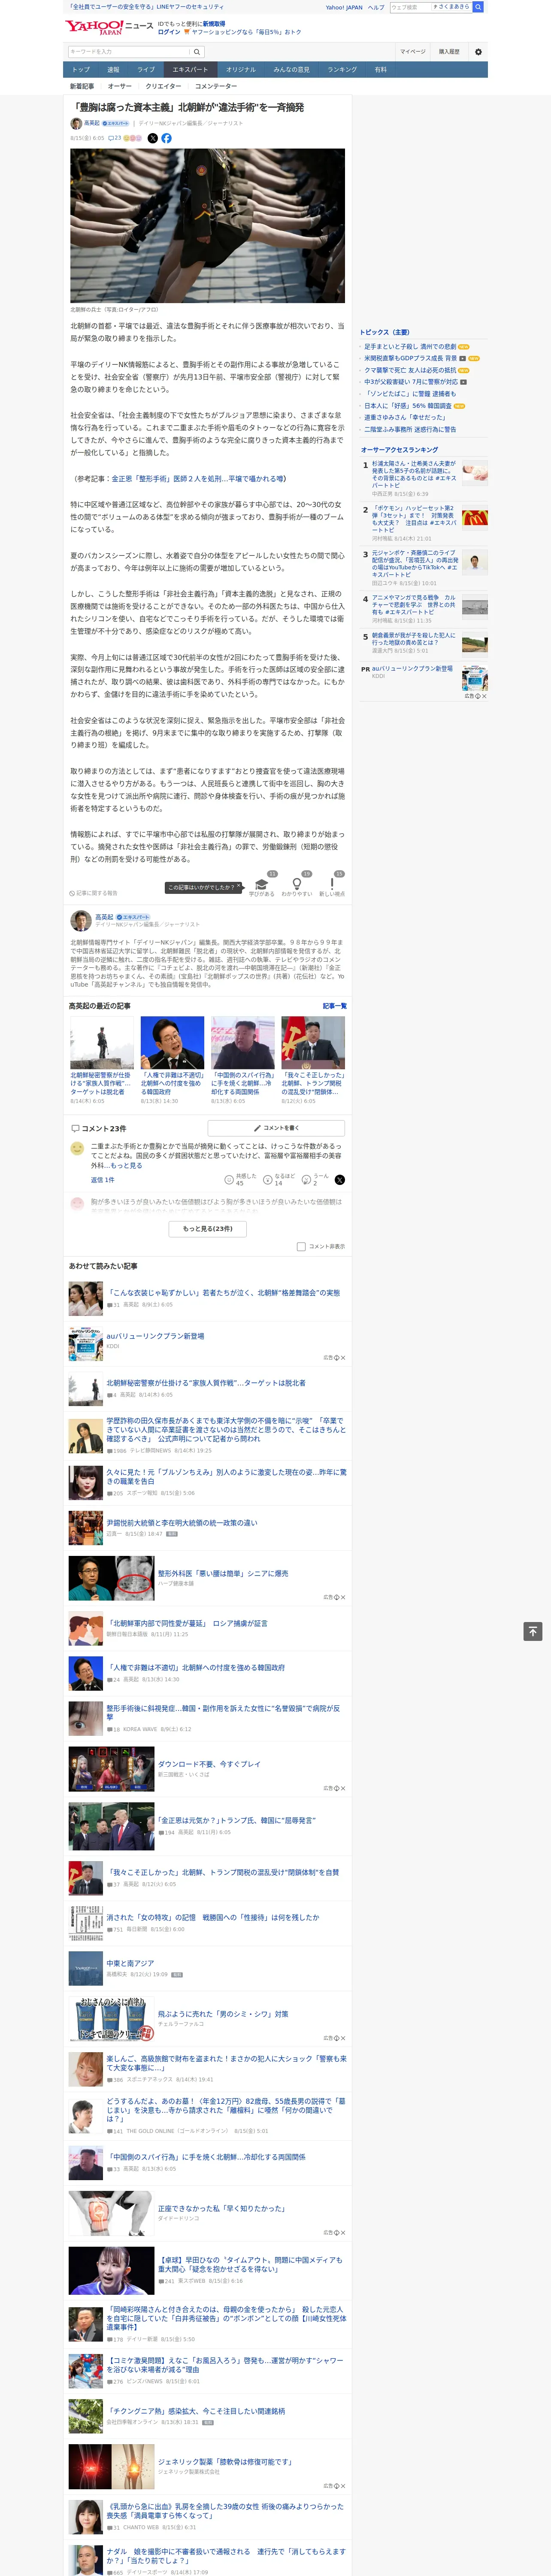Viewport: 551px width, 2576px height.
Task: Open 購入履歴 link
Action: coord(449,52)
